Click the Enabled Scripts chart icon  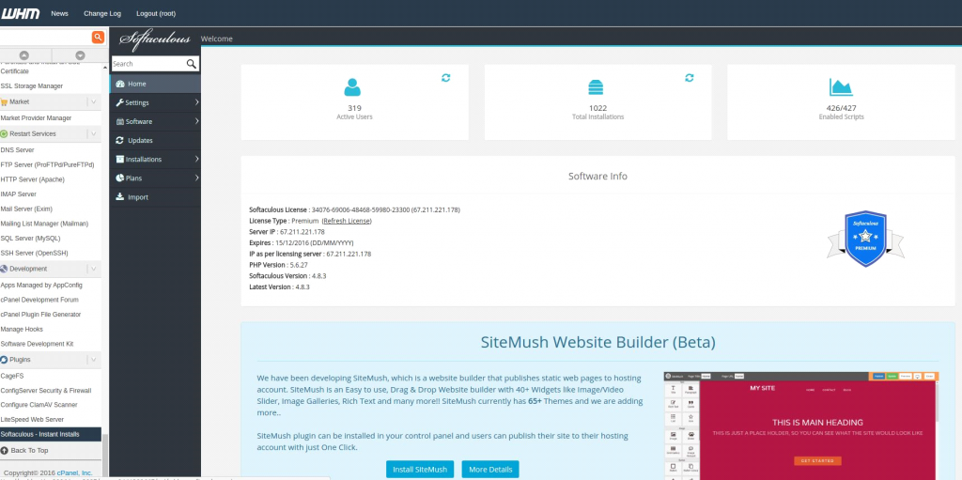click(x=841, y=87)
